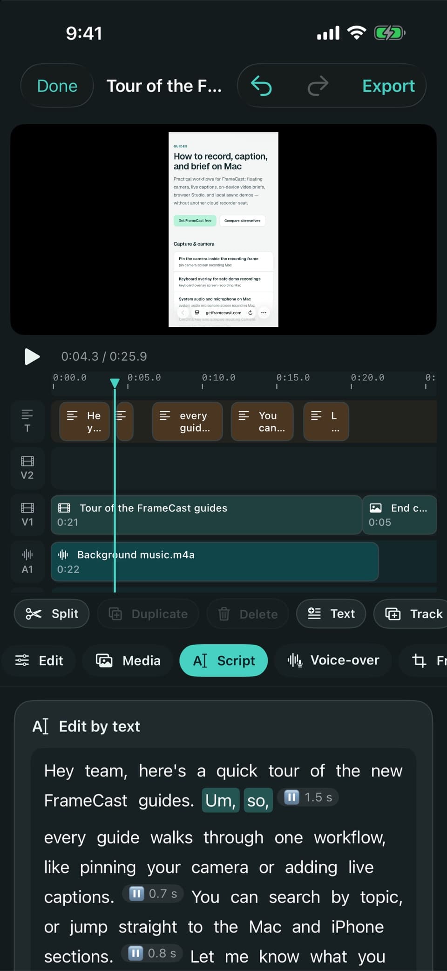447x971 pixels.
Task: Select the Background music.m4a audio clip
Action: 215,561
